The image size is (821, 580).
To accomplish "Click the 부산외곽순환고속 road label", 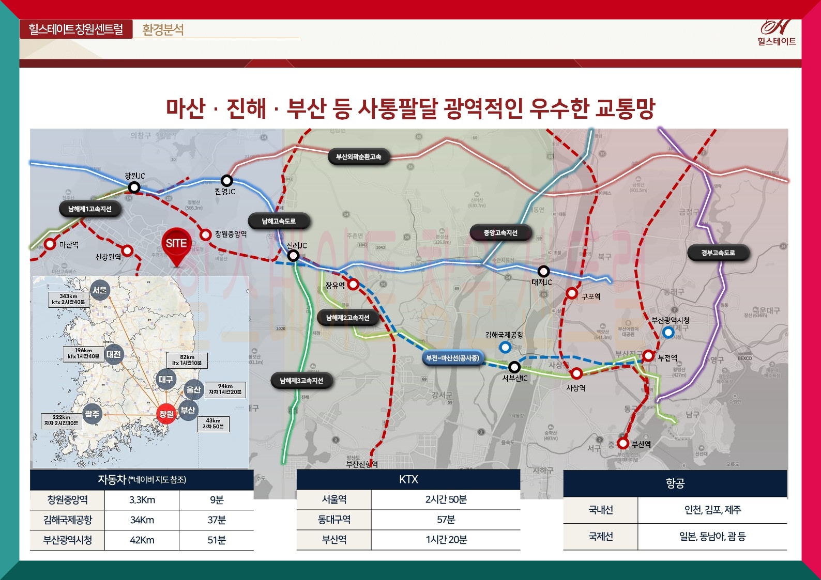I will [x=359, y=156].
